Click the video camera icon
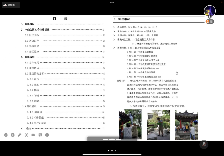The width and height of the screenshot is (224, 156). coord(33,135)
